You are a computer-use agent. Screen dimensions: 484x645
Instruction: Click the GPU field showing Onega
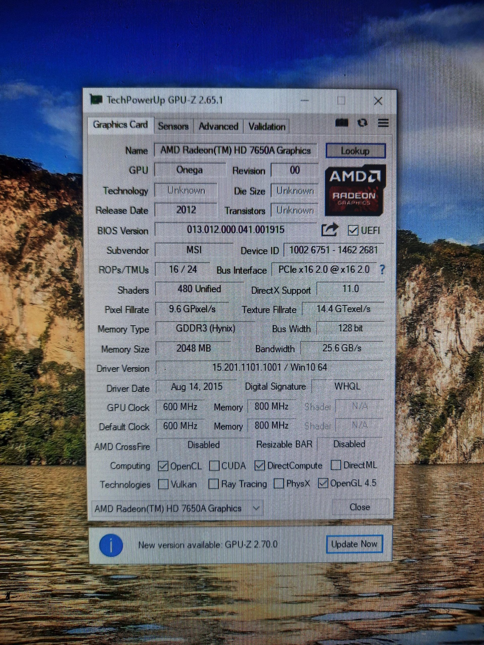tap(190, 170)
